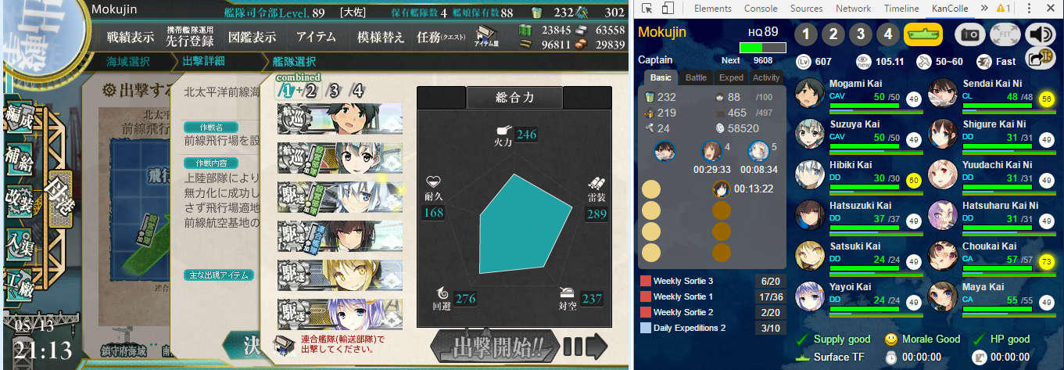1064x370 pixels.
Task: Click the HQ experience progress bar
Action: pos(762,47)
